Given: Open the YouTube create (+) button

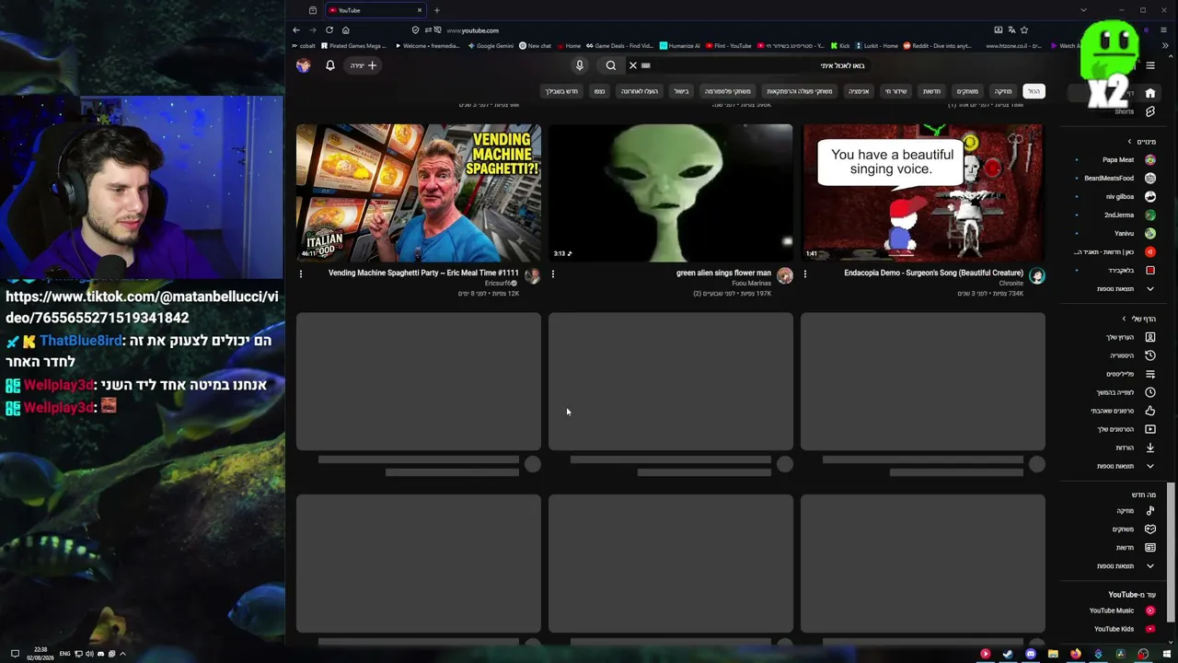Looking at the screenshot, I should 363,65.
